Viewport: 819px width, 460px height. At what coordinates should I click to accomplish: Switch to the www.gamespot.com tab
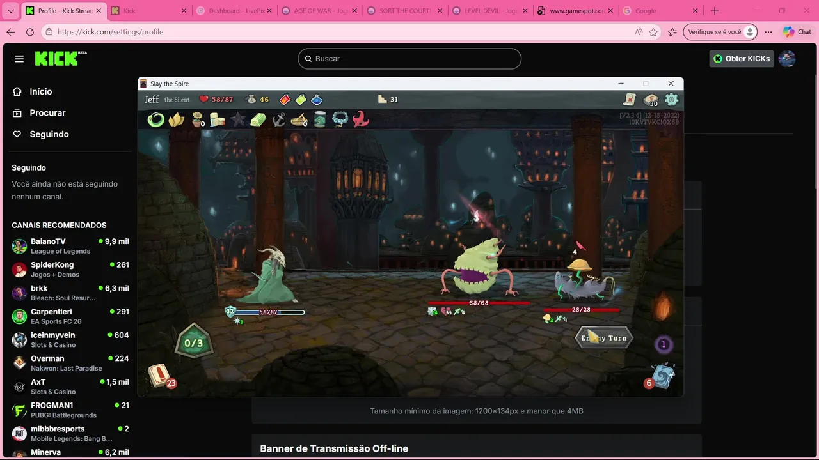click(x=576, y=11)
